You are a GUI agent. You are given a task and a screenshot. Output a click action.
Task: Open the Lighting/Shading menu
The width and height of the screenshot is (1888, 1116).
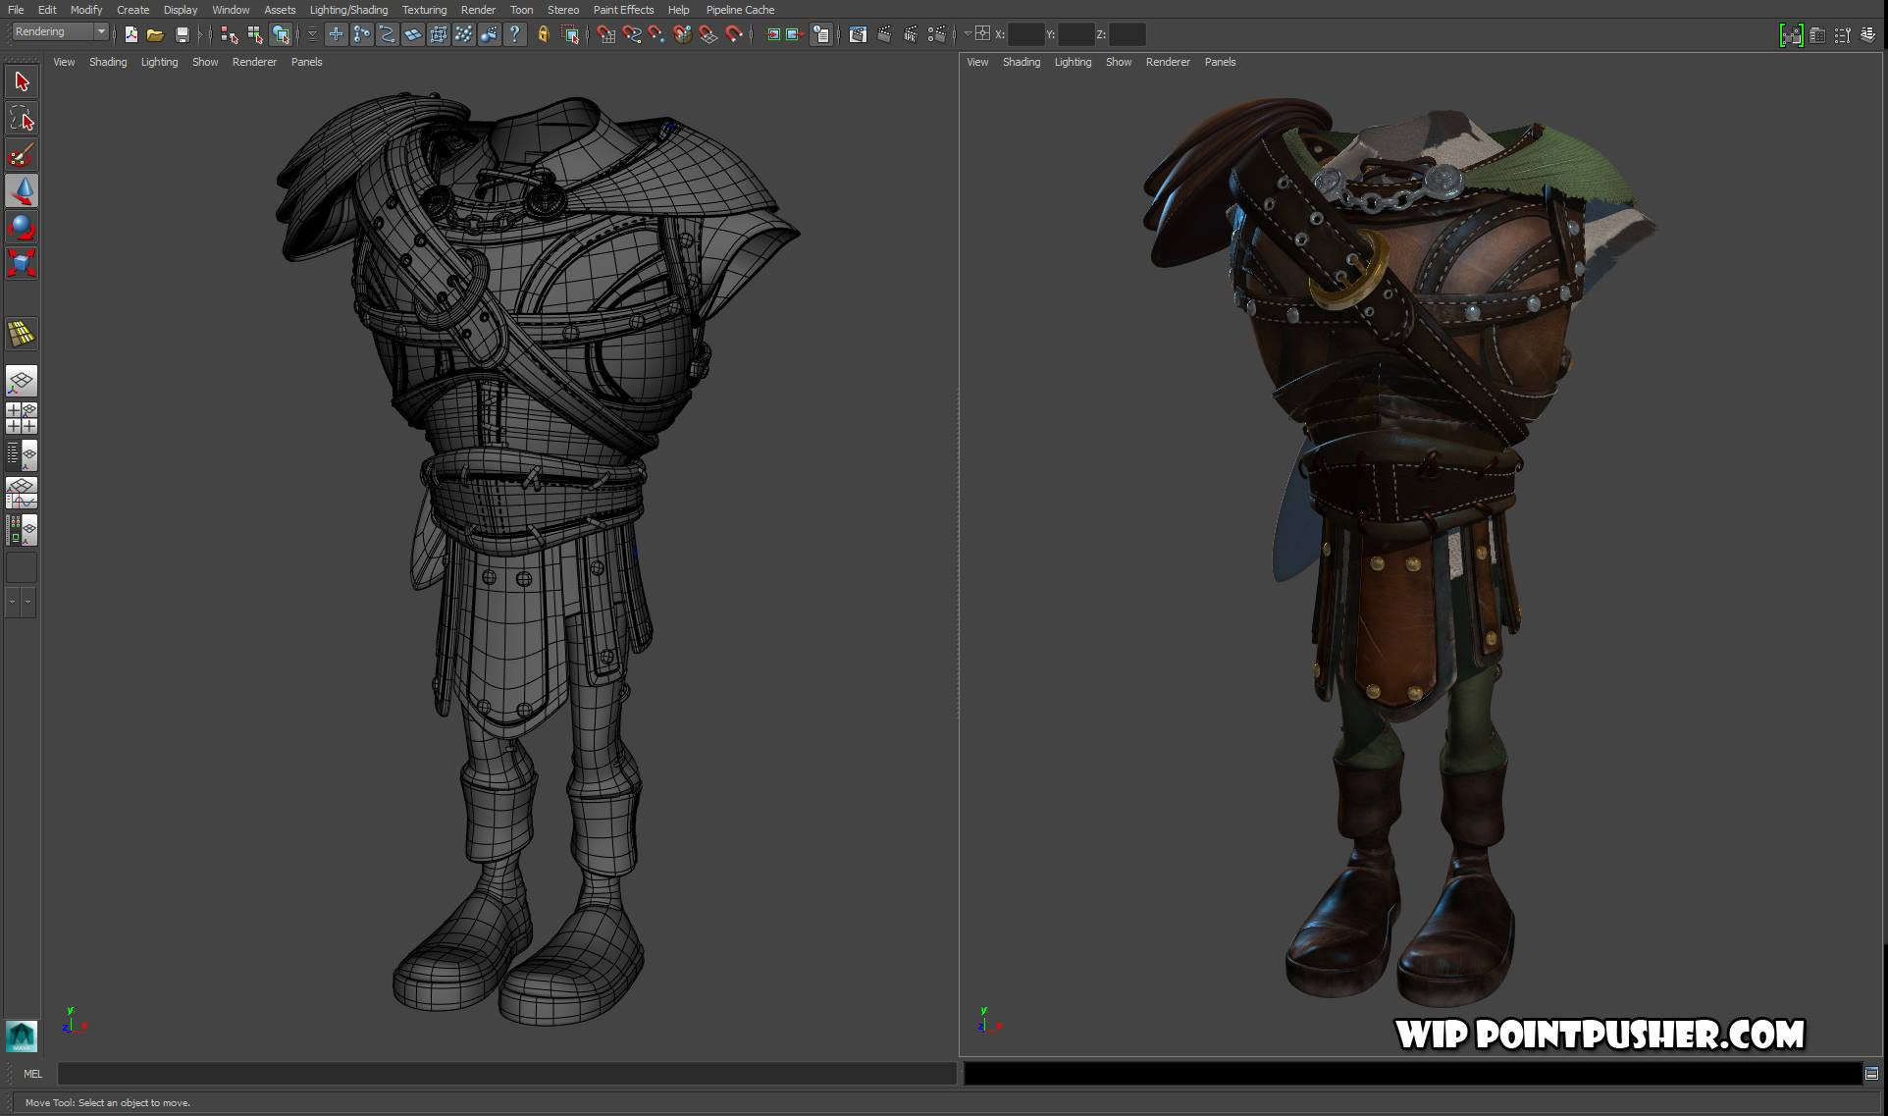pyautogui.click(x=348, y=10)
